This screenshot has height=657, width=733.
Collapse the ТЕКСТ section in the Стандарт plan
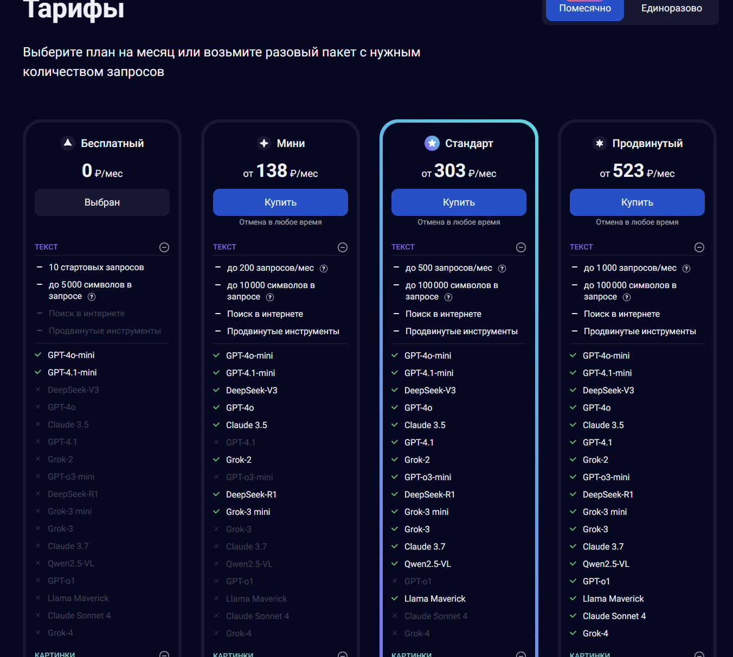(521, 247)
